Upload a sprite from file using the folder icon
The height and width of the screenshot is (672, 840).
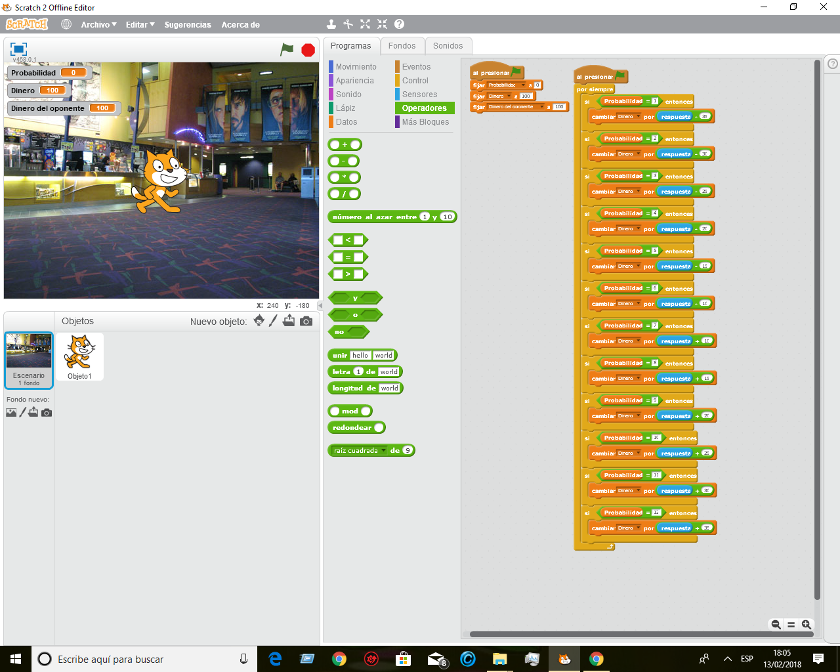(x=289, y=321)
